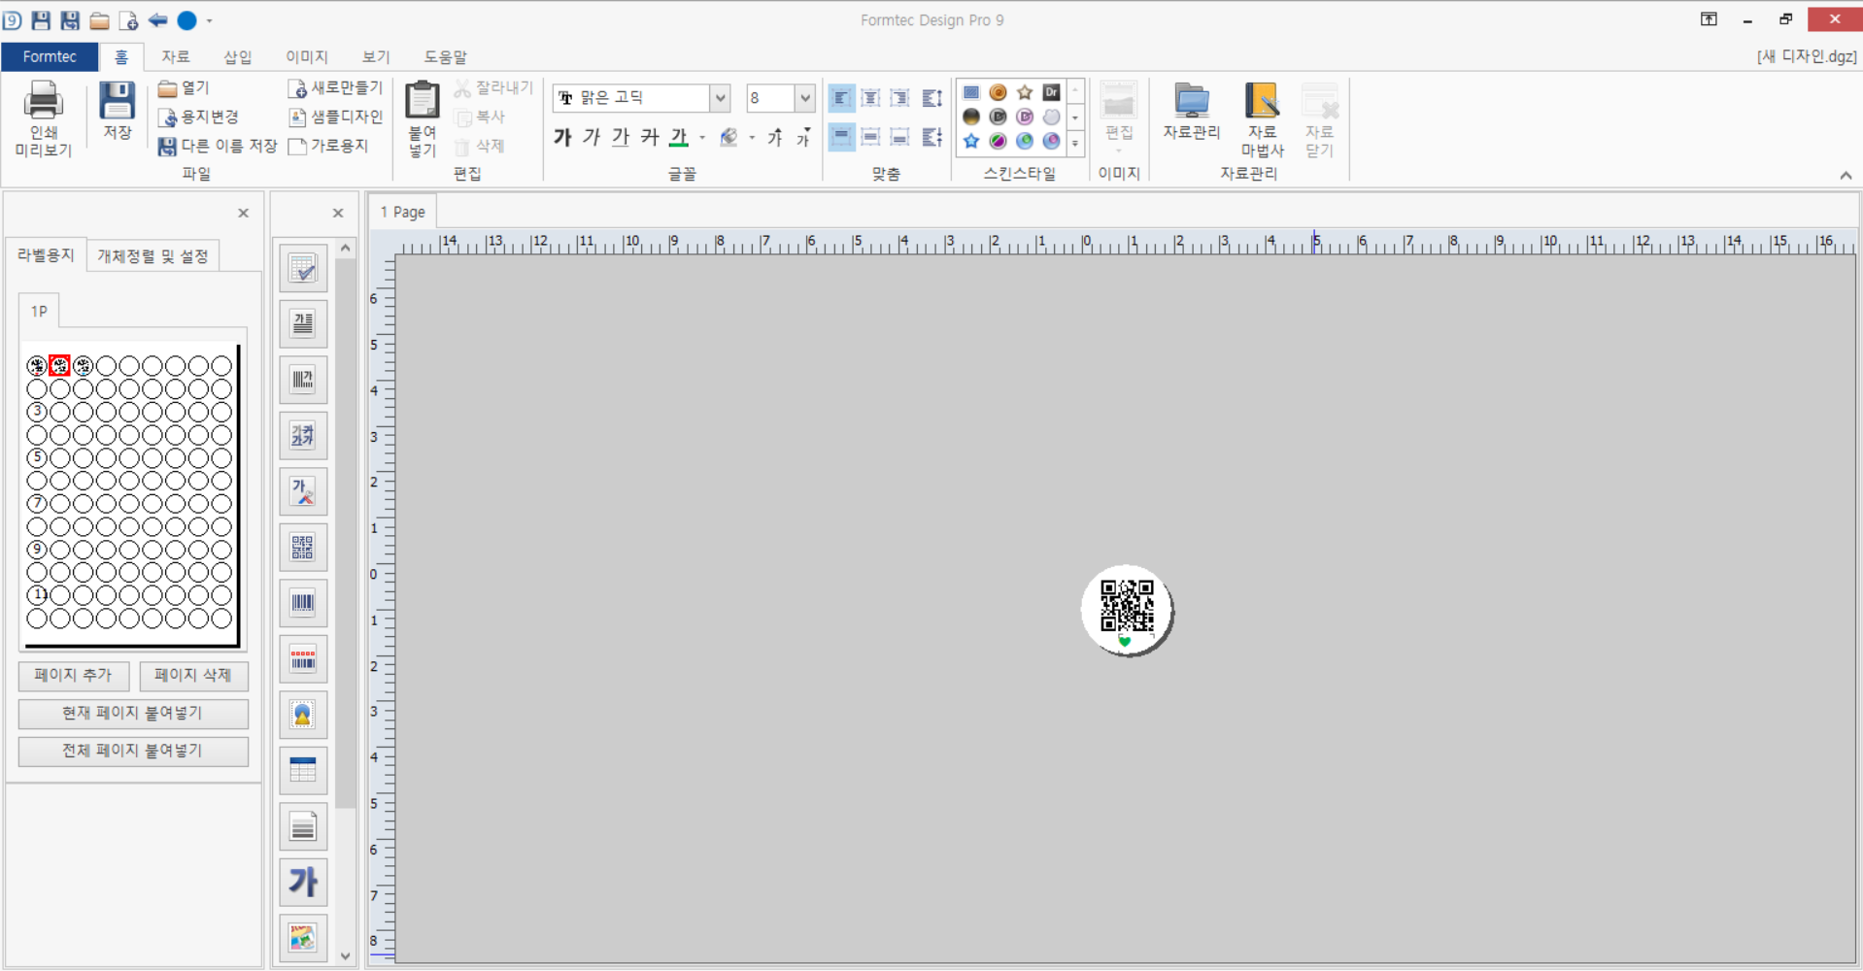
Task: Toggle left horizontal alignment
Action: 841,98
